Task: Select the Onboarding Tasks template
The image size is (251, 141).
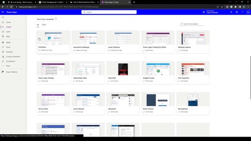Action: click(88, 73)
